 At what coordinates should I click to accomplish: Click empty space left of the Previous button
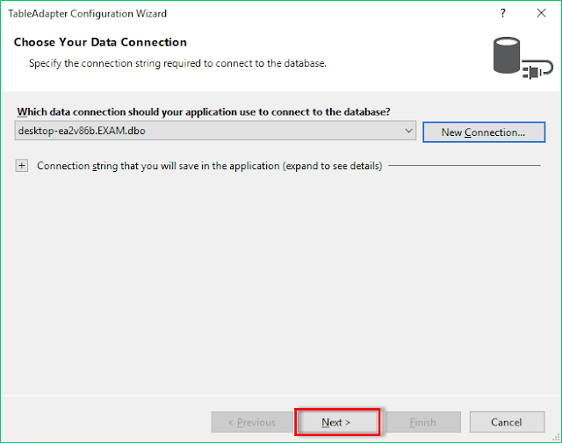105,422
